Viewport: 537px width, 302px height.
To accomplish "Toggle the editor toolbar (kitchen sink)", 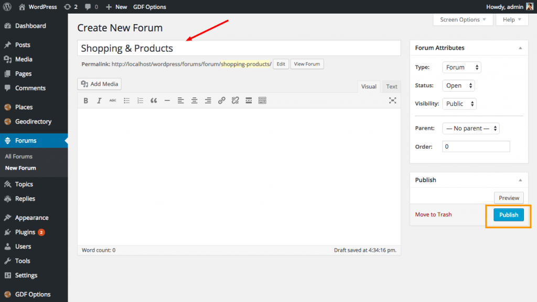I will (262, 100).
